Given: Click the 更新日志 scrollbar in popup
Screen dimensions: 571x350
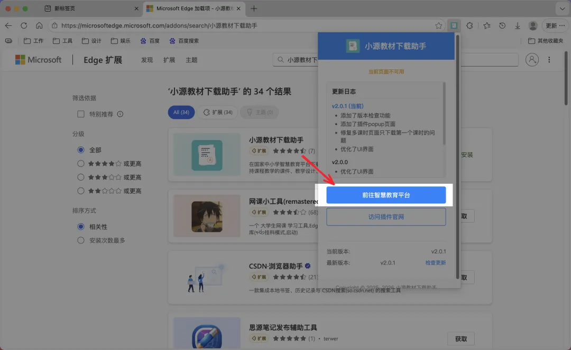Looking at the screenshot, I should [444, 113].
